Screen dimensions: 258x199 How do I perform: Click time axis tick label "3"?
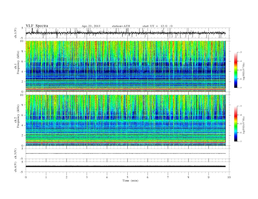[x=87, y=177]
